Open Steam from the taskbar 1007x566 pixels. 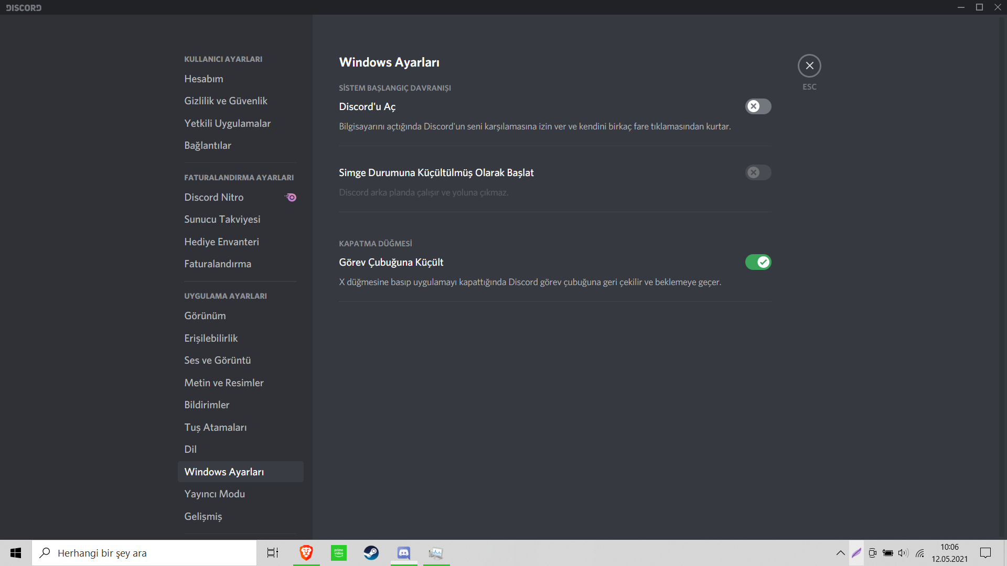371,553
